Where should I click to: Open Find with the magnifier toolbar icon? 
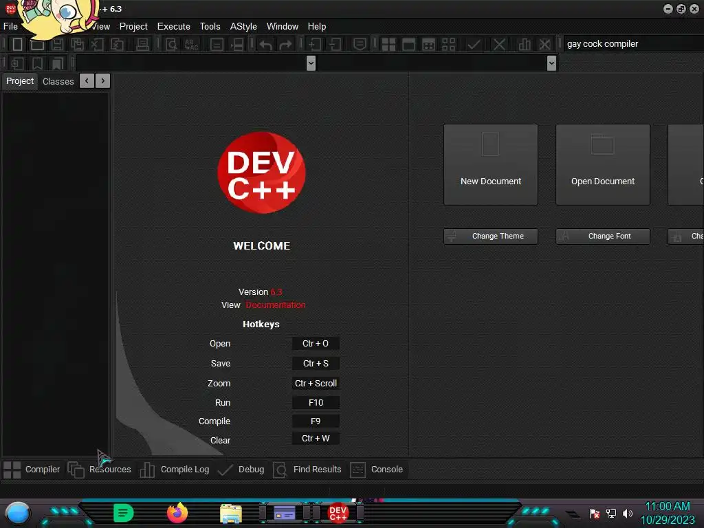pos(171,44)
